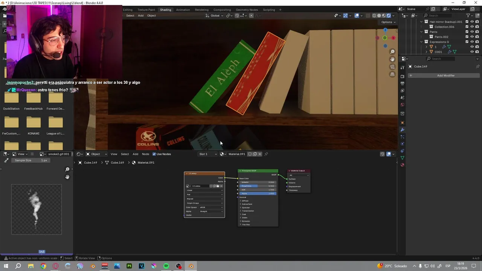Toggle viewport overlays icon
Viewport: 482px width, 271px height.
coord(357,15)
